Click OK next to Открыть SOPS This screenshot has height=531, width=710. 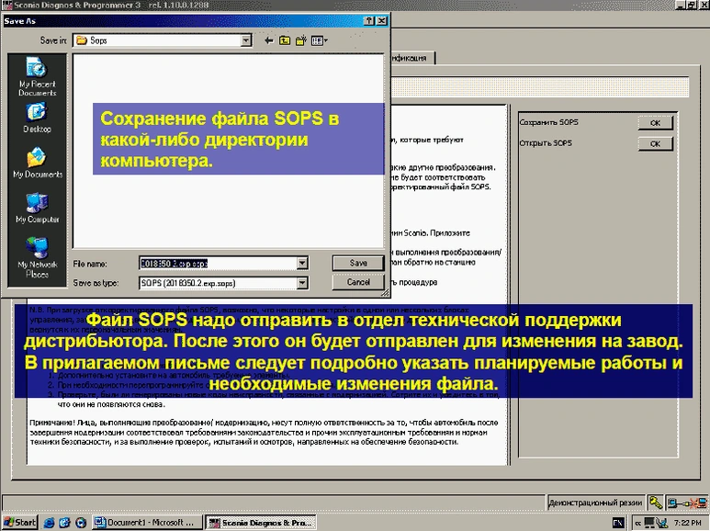pyautogui.click(x=655, y=144)
